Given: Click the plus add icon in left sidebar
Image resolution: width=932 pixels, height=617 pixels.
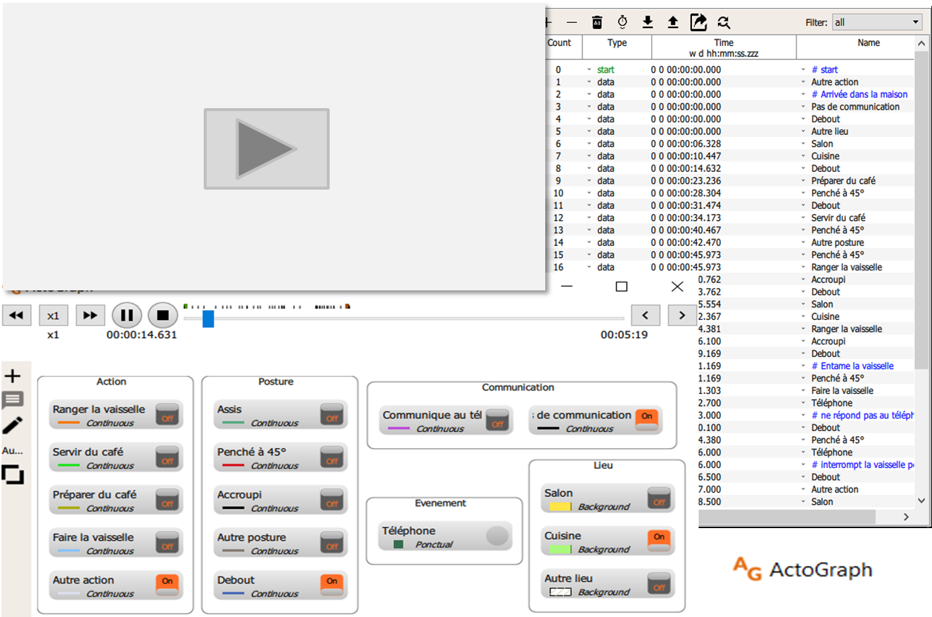Looking at the screenshot, I should (x=12, y=376).
